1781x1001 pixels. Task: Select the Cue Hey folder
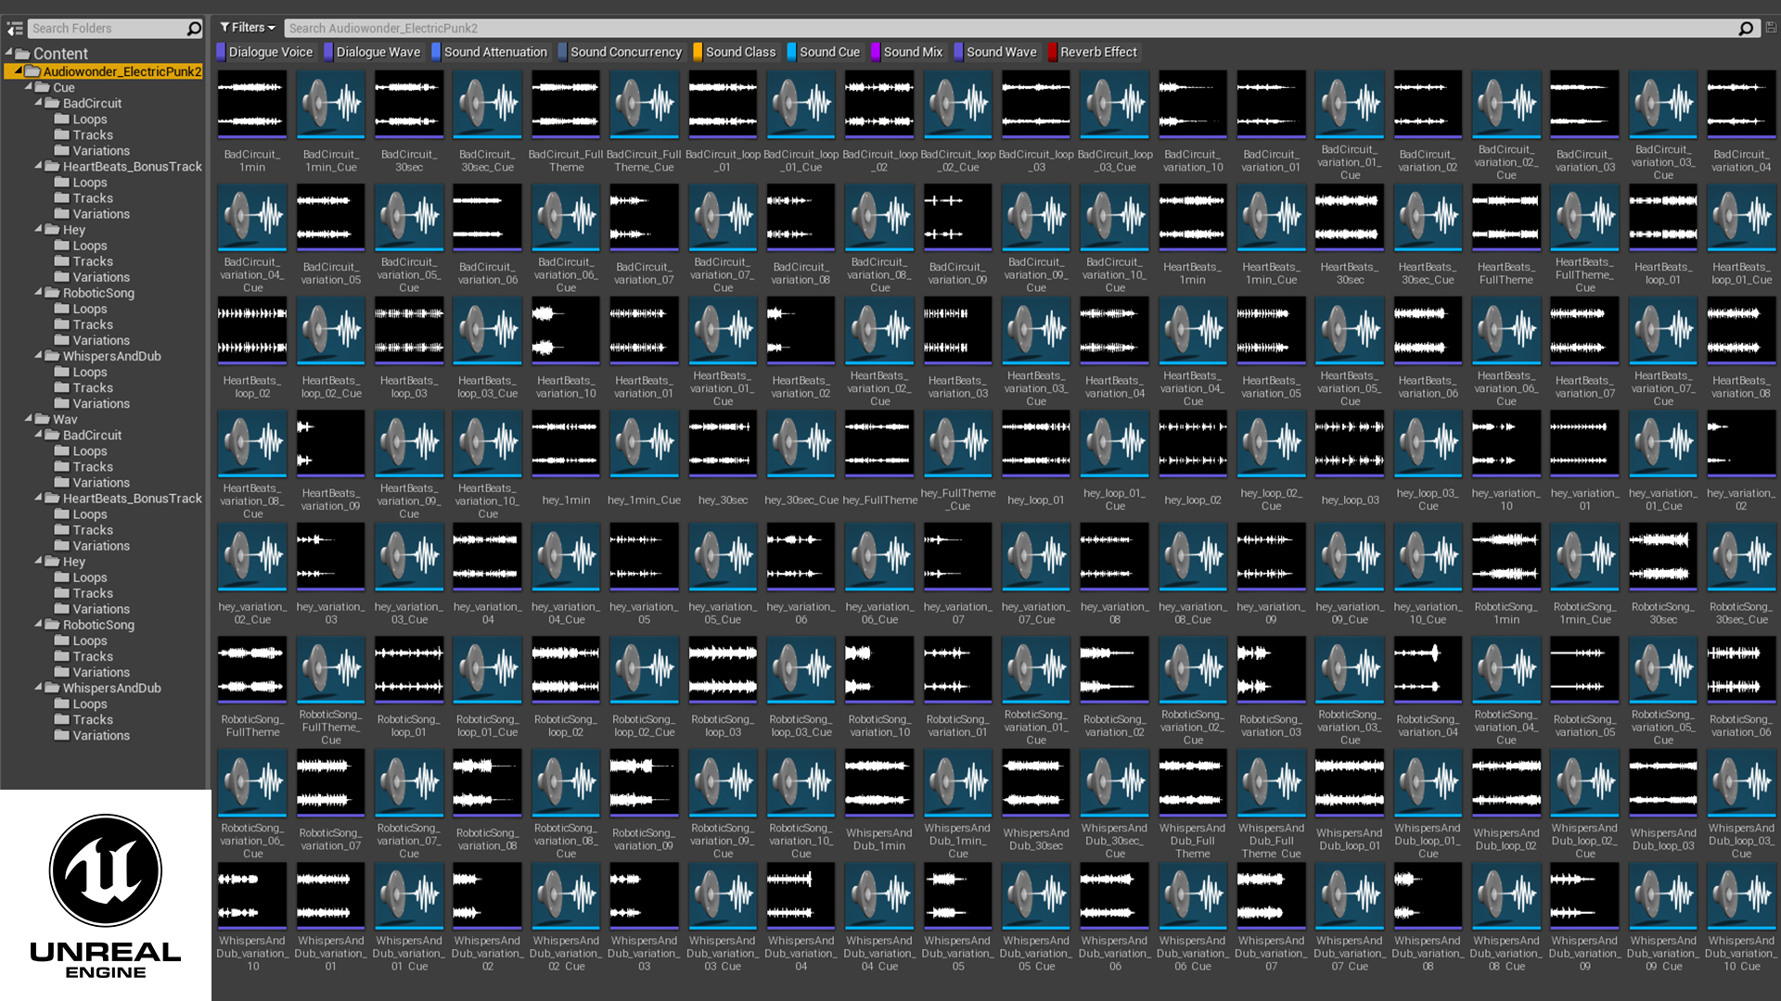tap(65, 230)
